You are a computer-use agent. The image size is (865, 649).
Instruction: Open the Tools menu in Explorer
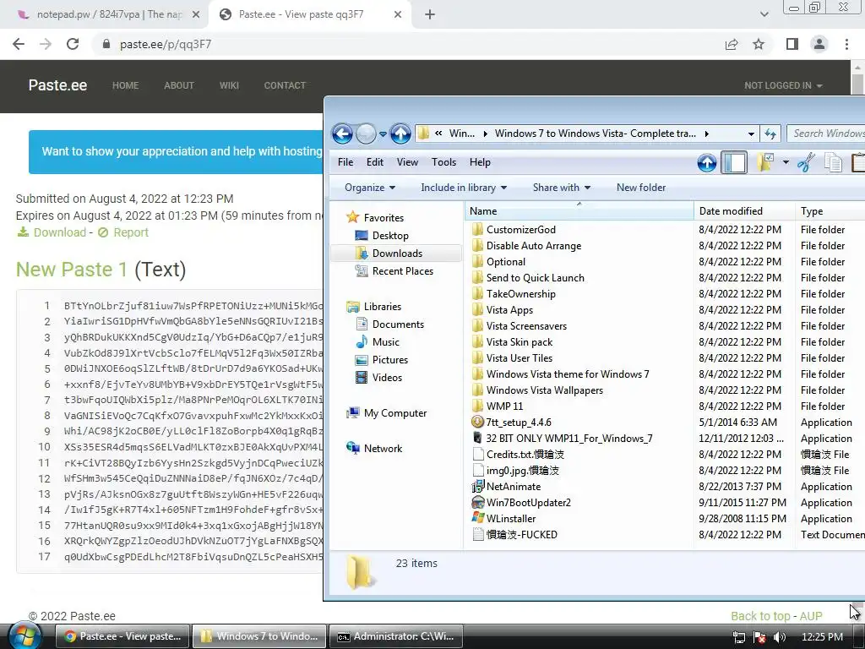pos(443,162)
